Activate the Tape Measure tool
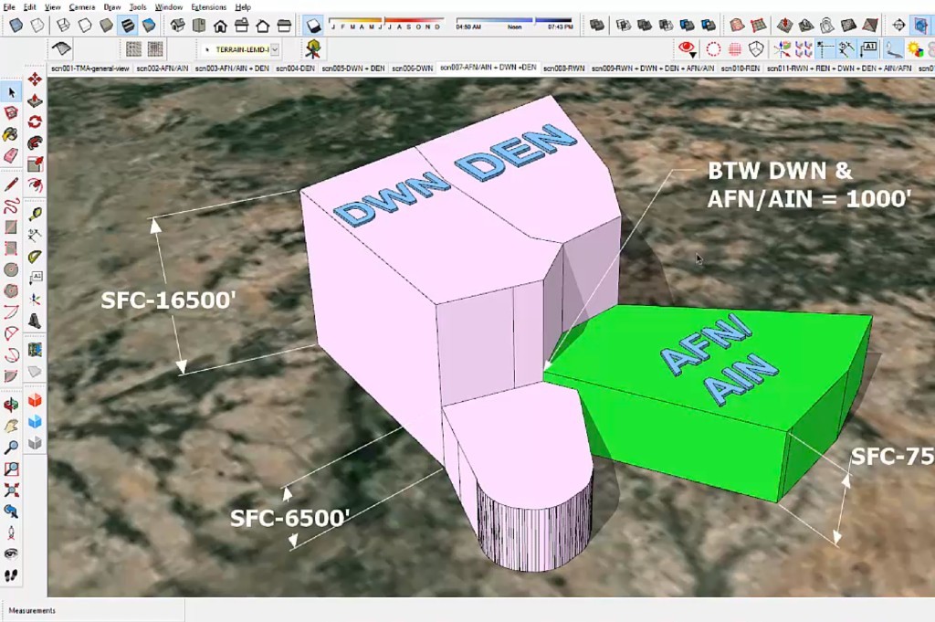Image resolution: width=935 pixels, height=622 pixels. click(34, 214)
